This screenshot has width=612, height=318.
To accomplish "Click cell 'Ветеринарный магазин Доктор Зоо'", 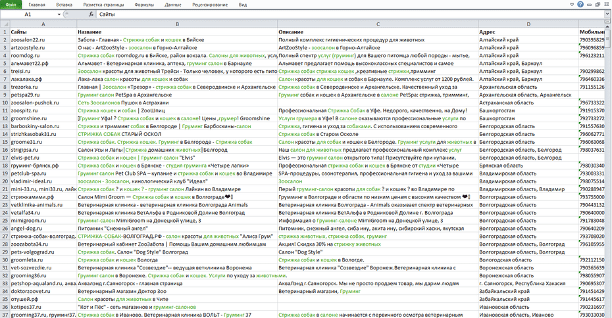I will pos(177,291).
